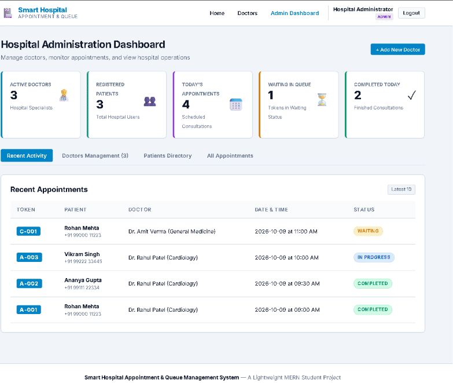The height and width of the screenshot is (383, 453).
Task: Click the Hospital Specialists label
Action: 31,108
